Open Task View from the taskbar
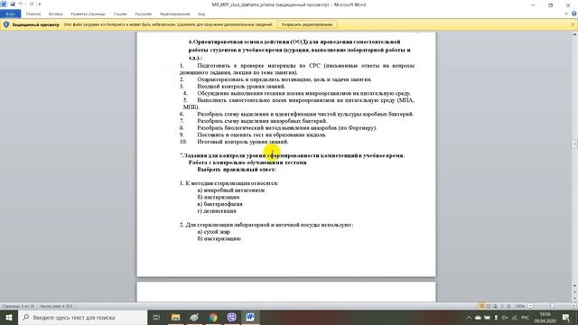Viewport: 578px width, 325px height. pyautogui.click(x=156, y=317)
